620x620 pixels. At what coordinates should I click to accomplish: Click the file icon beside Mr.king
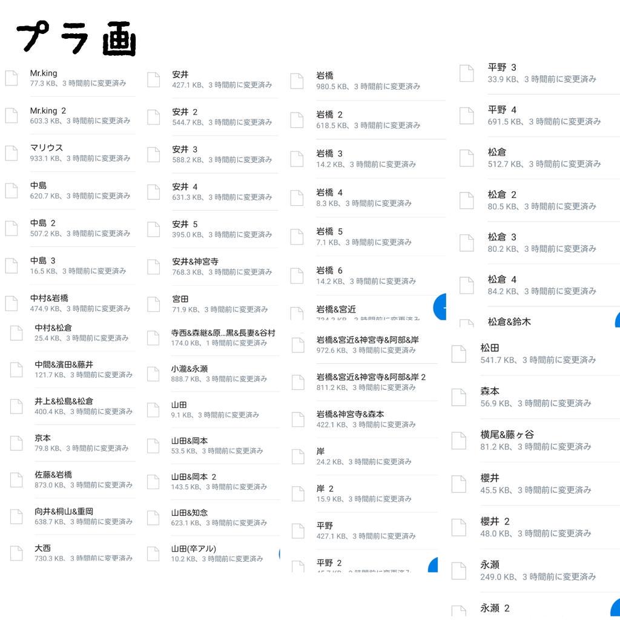coord(12,78)
